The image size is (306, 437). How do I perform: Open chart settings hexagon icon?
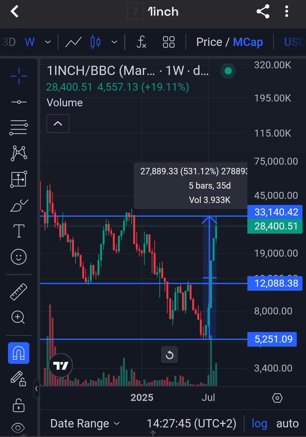click(x=277, y=398)
